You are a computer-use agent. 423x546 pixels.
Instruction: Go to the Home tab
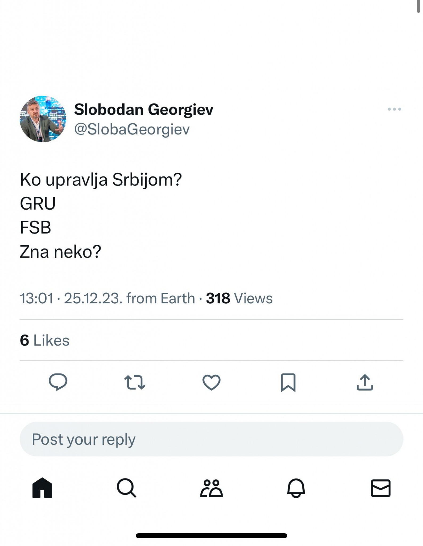coord(42,488)
